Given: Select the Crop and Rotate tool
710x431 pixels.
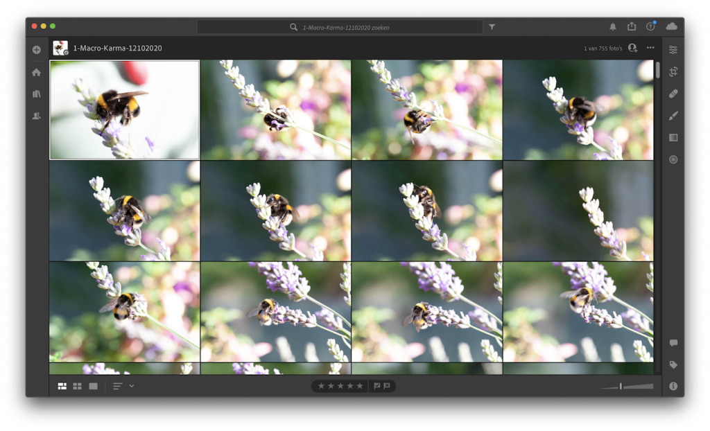Looking at the screenshot, I should (x=673, y=71).
